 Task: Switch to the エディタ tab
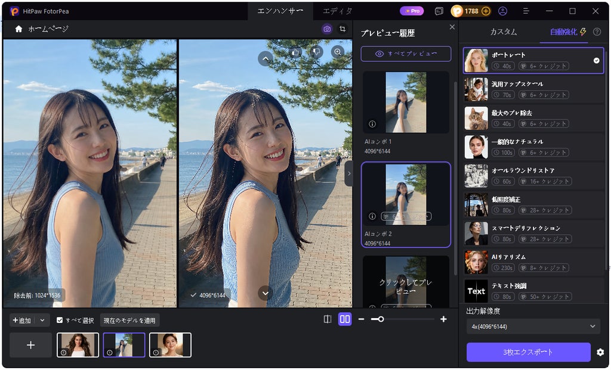(337, 11)
